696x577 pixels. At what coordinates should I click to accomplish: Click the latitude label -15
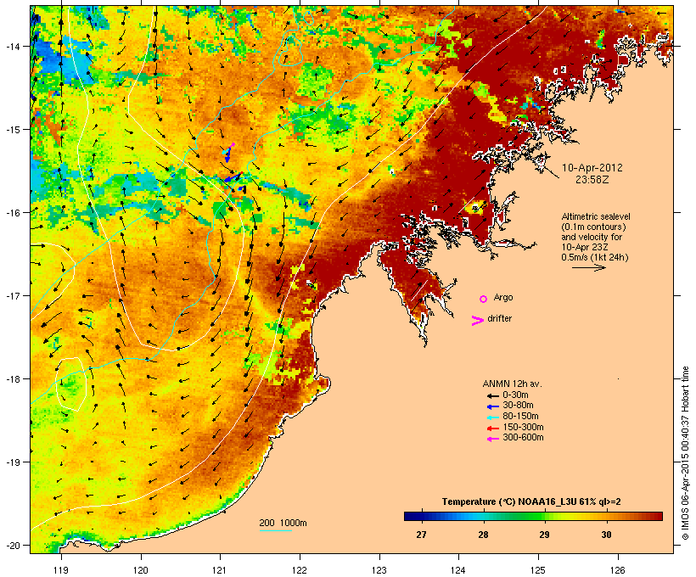[x=12, y=129]
